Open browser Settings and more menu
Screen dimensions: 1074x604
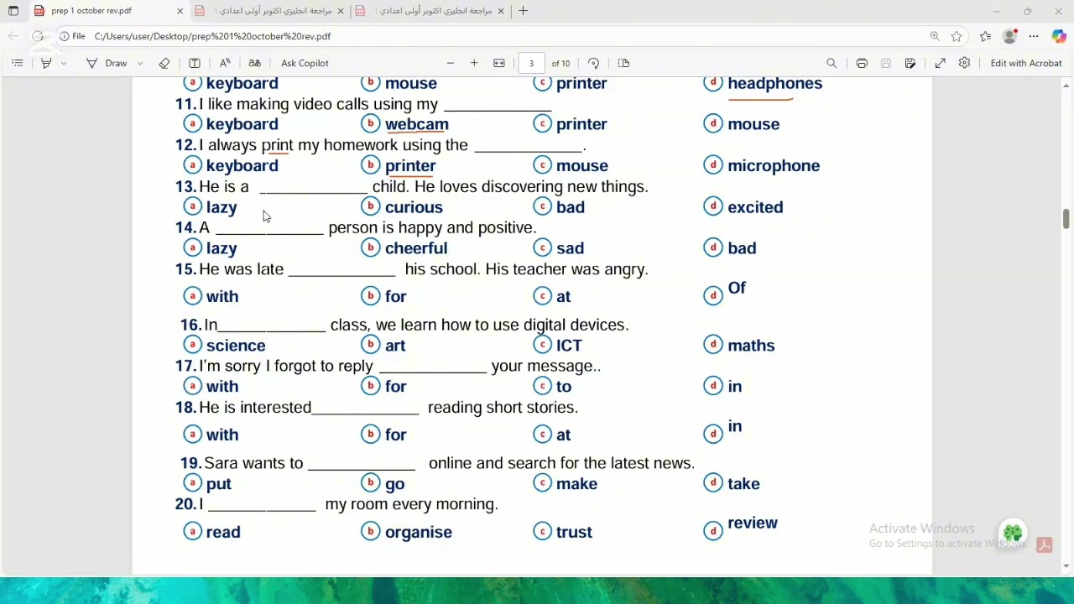click(x=1034, y=36)
